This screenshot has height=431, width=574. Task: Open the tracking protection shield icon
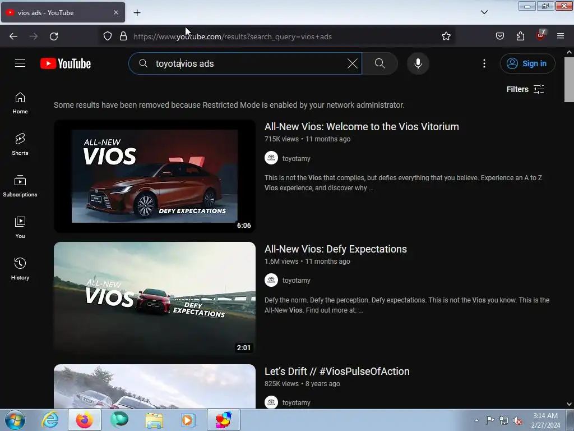[107, 36]
